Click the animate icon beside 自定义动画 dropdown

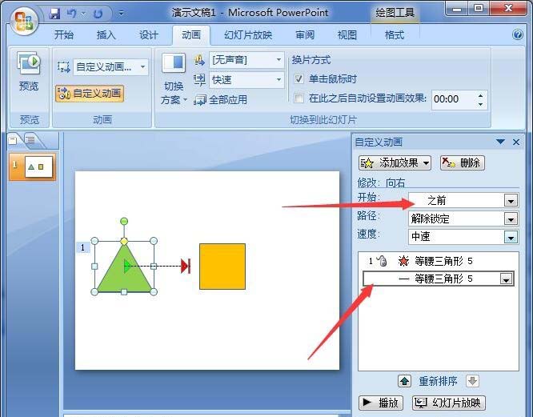click(x=63, y=66)
